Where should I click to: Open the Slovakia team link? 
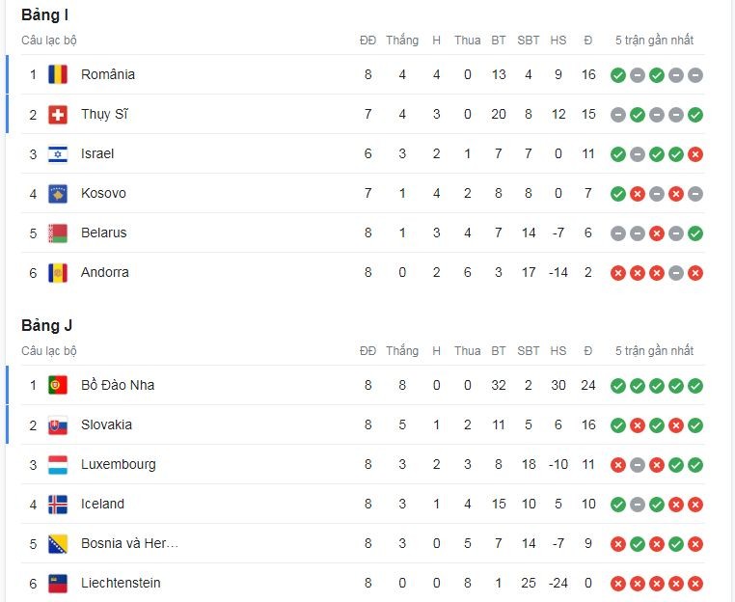[x=106, y=424]
